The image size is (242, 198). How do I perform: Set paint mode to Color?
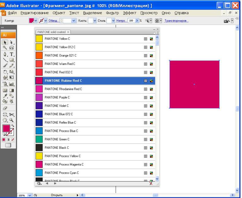[3, 140]
